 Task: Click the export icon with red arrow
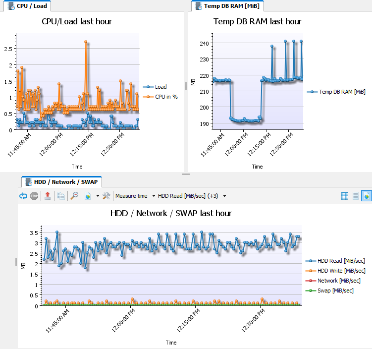[48, 196]
